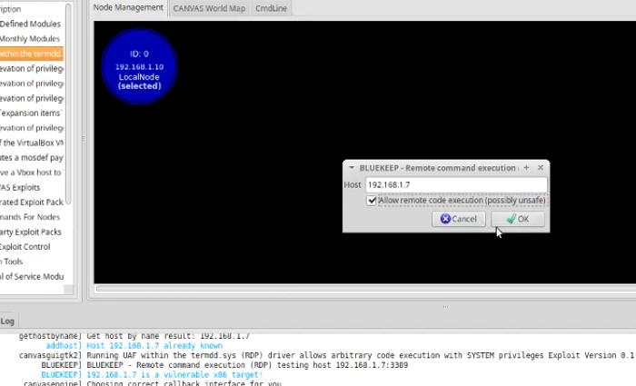Image resolution: width=636 pixels, height=386 pixels.
Task: Open 'nands For Nodes' list entry
Action: click(x=32, y=217)
